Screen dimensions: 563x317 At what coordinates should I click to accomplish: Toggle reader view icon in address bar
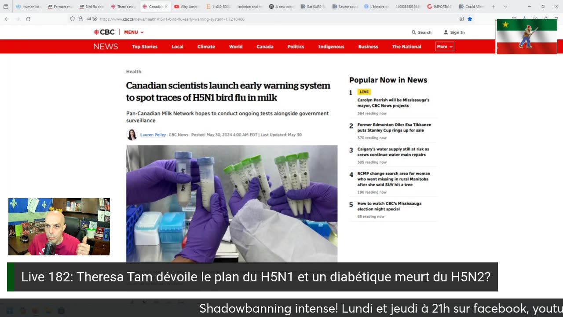coord(461,19)
